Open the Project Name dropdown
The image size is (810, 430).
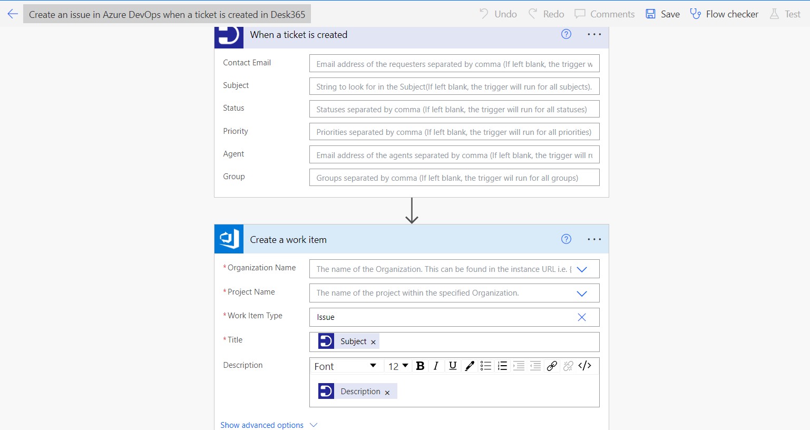click(x=582, y=293)
